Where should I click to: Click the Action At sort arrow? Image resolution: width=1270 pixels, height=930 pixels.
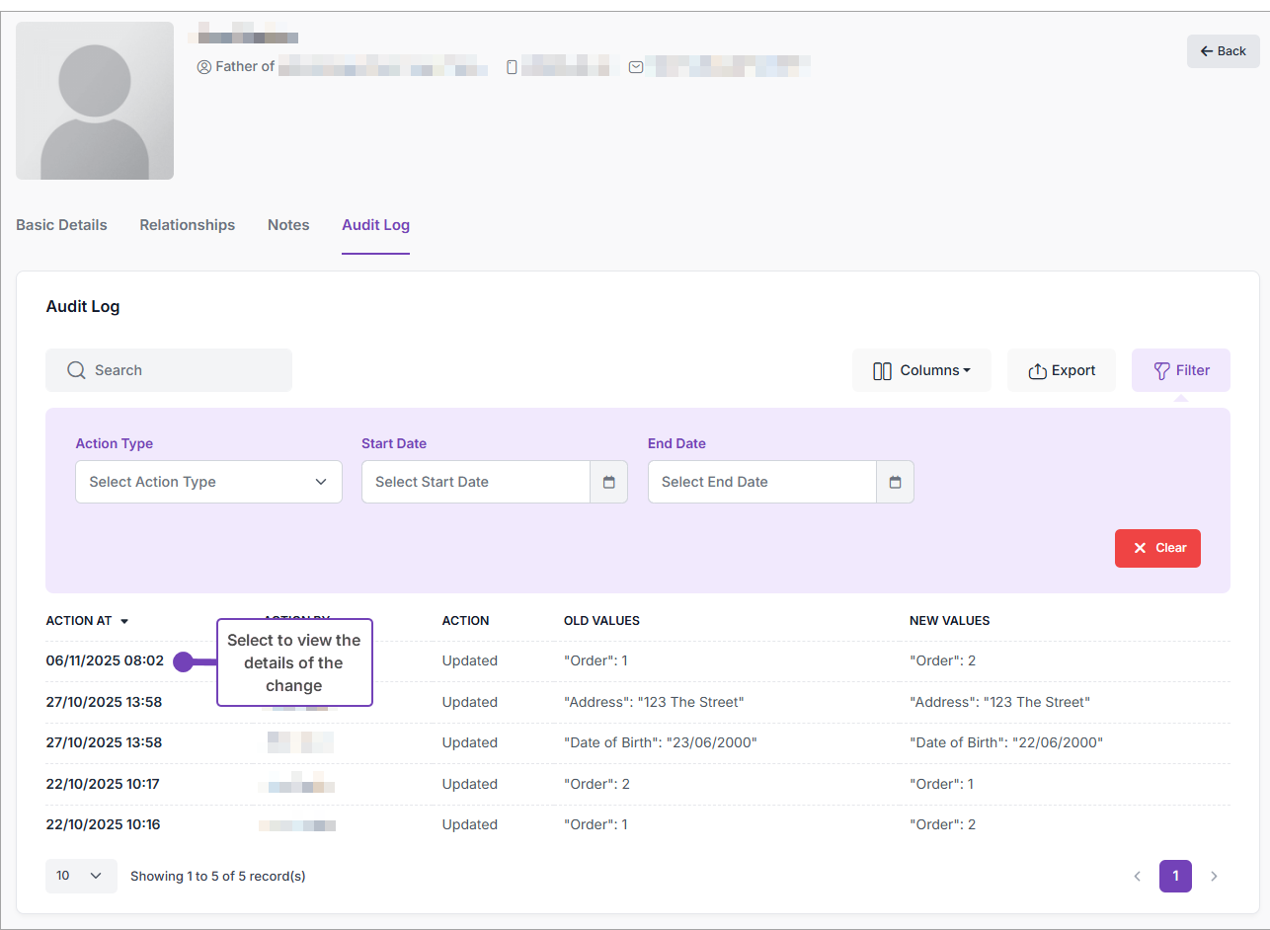124,622
